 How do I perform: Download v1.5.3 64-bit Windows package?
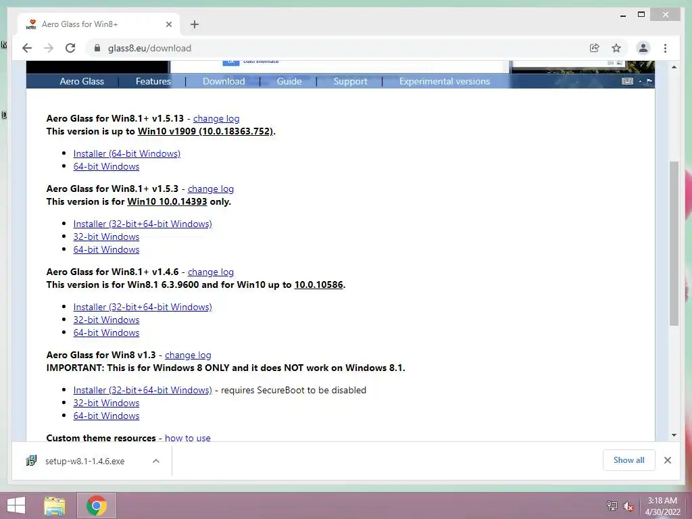[x=106, y=249]
